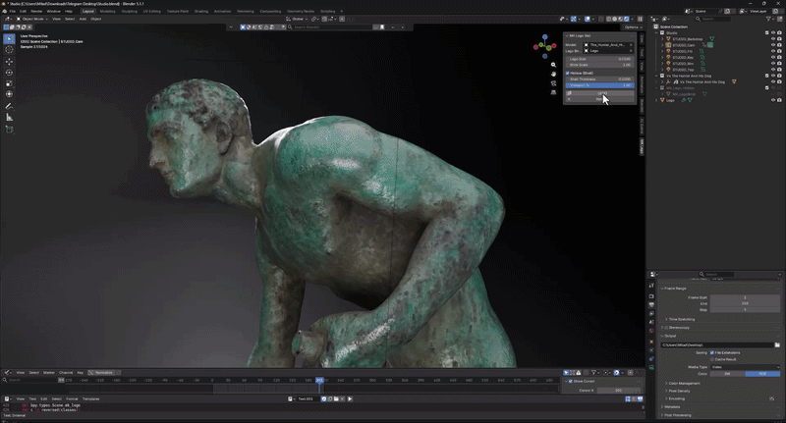Click the Frame Start value field
This screenshot has width=786, height=423.
click(x=745, y=297)
